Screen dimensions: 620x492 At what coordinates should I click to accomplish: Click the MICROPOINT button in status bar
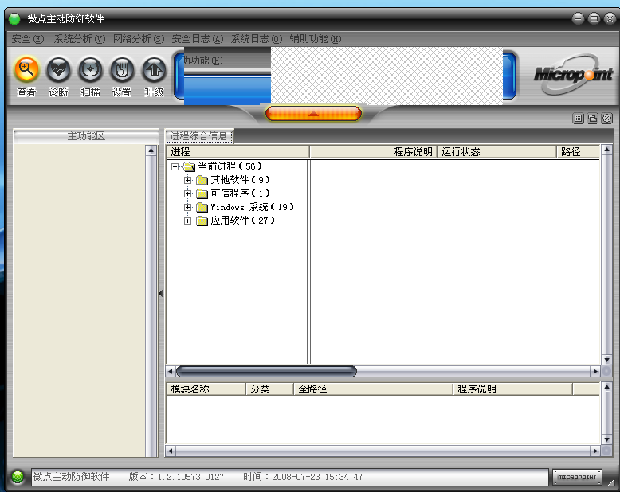[577, 477]
